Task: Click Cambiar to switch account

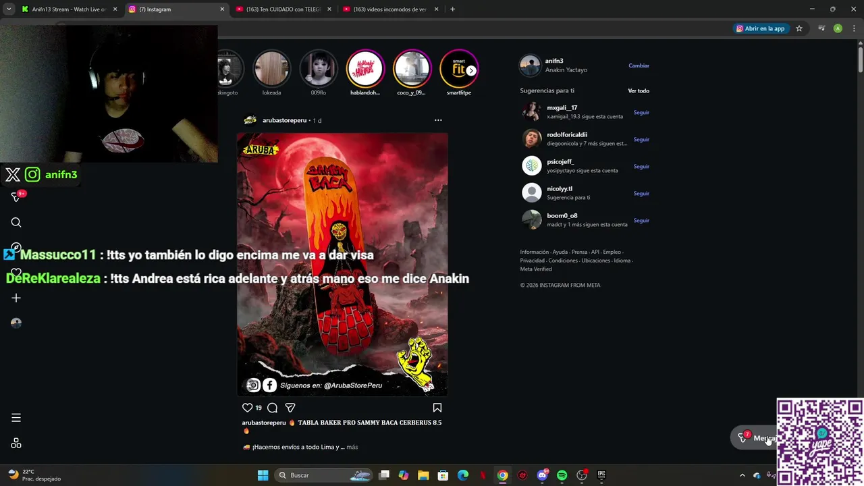Action: tap(639, 65)
